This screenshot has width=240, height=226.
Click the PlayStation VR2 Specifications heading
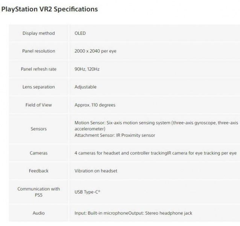pyautogui.click(x=49, y=9)
